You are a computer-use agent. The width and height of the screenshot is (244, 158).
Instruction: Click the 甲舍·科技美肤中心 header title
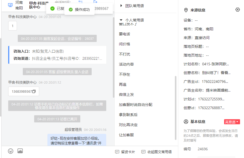point(39,5)
